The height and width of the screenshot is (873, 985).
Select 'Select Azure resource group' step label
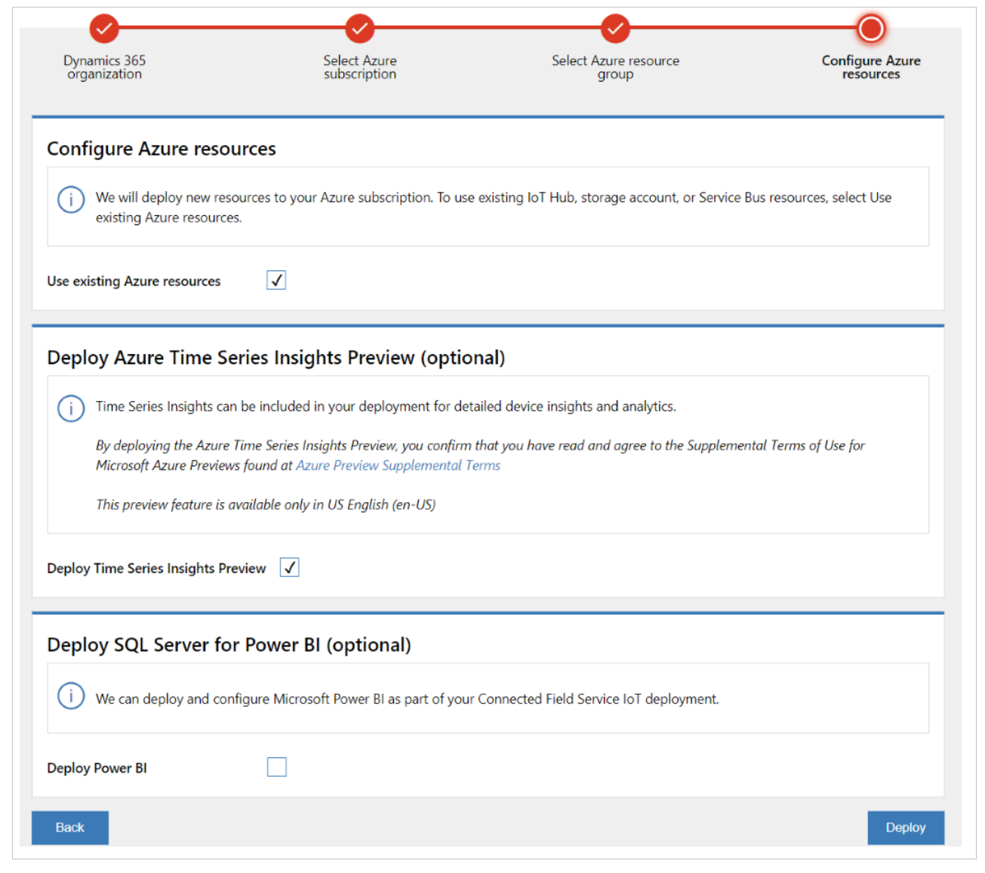pos(616,67)
